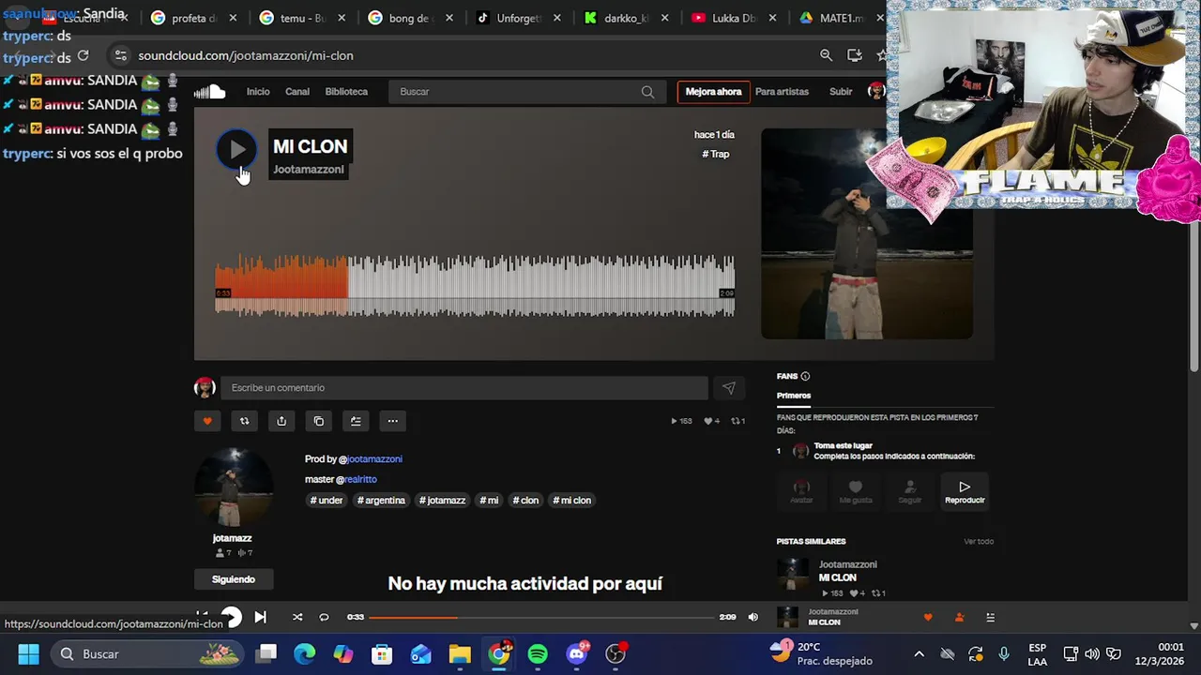Open the Jootamazzoni artist link under title
The width and height of the screenshot is (1201, 675).
coord(309,170)
